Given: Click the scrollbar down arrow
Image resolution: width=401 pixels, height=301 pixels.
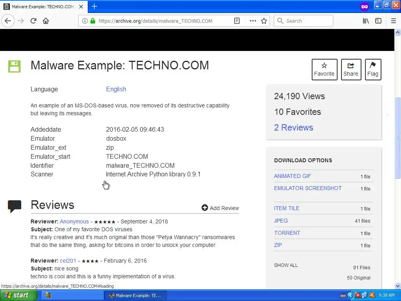Looking at the screenshot, I should [398, 286].
